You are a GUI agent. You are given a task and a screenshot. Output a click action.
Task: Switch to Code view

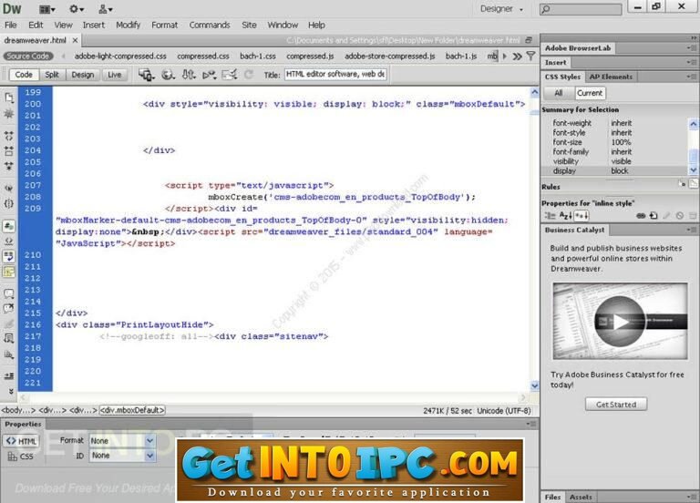pos(24,75)
